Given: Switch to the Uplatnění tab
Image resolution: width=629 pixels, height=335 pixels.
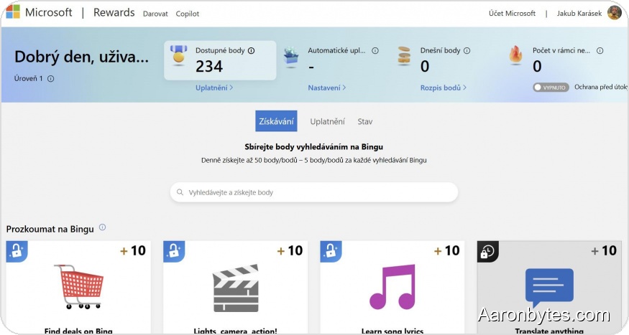Looking at the screenshot, I should coord(327,121).
